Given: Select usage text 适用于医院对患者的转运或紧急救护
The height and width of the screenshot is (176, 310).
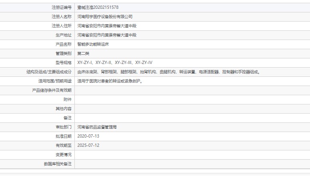Looking at the screenshot, I should (x=110, y=81).
